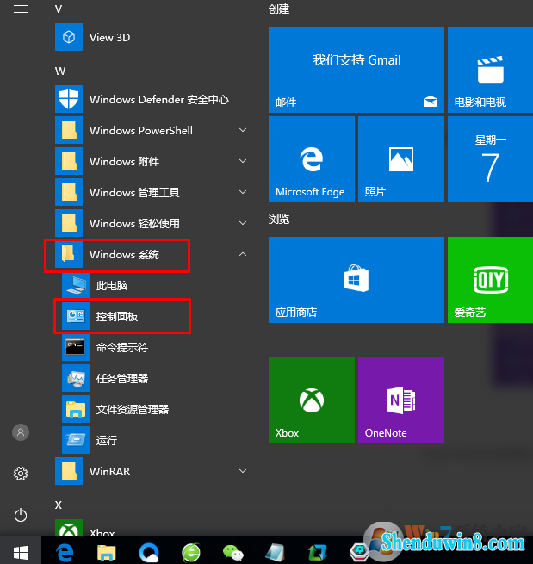This screenshot has height=564, width=533.
Task: Jump to letter W section header
Action: click(x=60, y=71)
